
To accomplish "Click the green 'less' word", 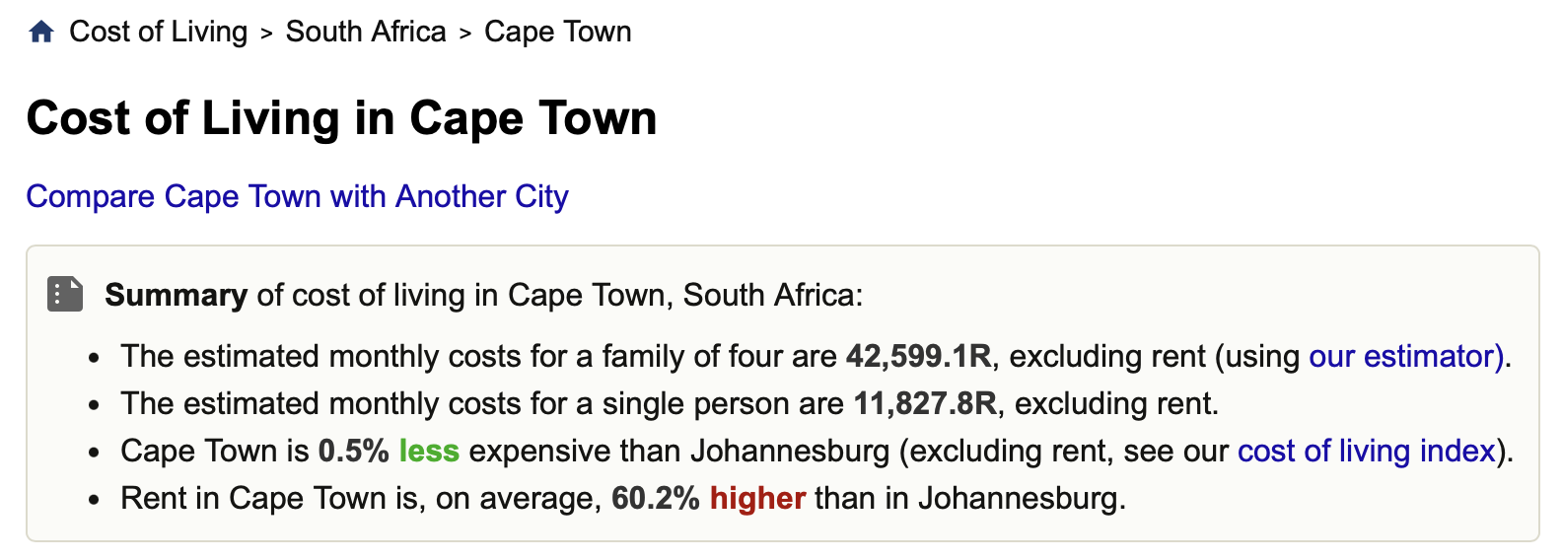I will pyautogui.click(x=429, y=451).
